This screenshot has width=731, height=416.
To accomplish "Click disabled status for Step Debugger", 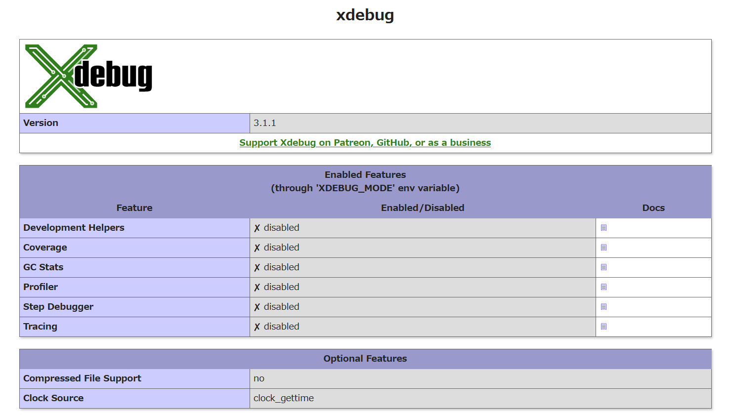I will 277,307.
